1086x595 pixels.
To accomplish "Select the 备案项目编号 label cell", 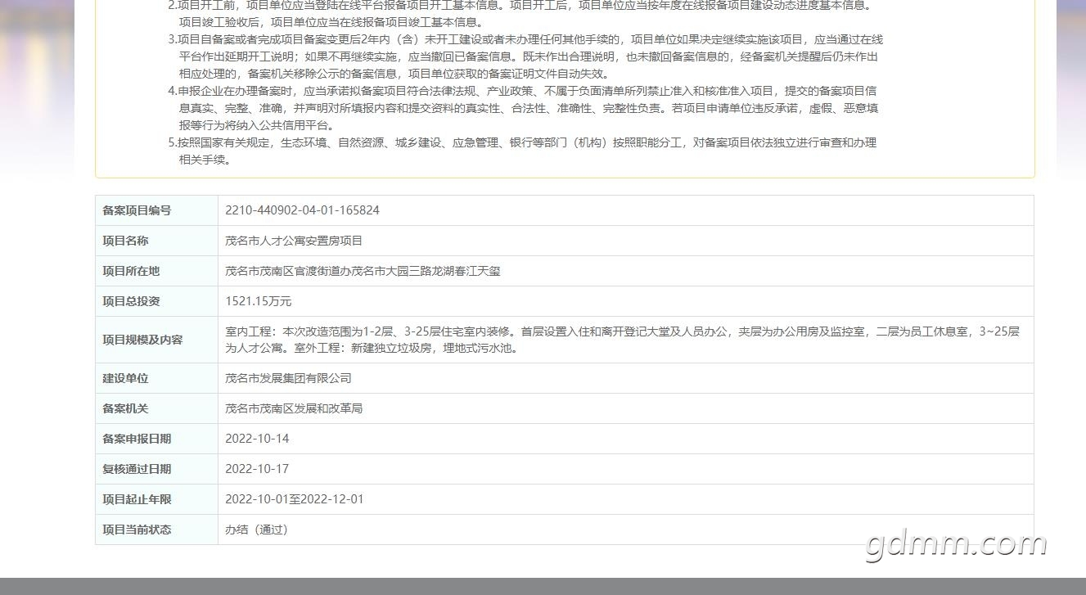I will [x=156, y=210].
